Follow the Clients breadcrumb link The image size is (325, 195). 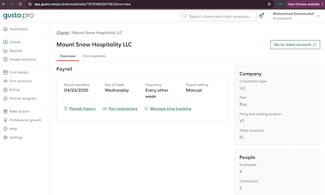point(63,33)
